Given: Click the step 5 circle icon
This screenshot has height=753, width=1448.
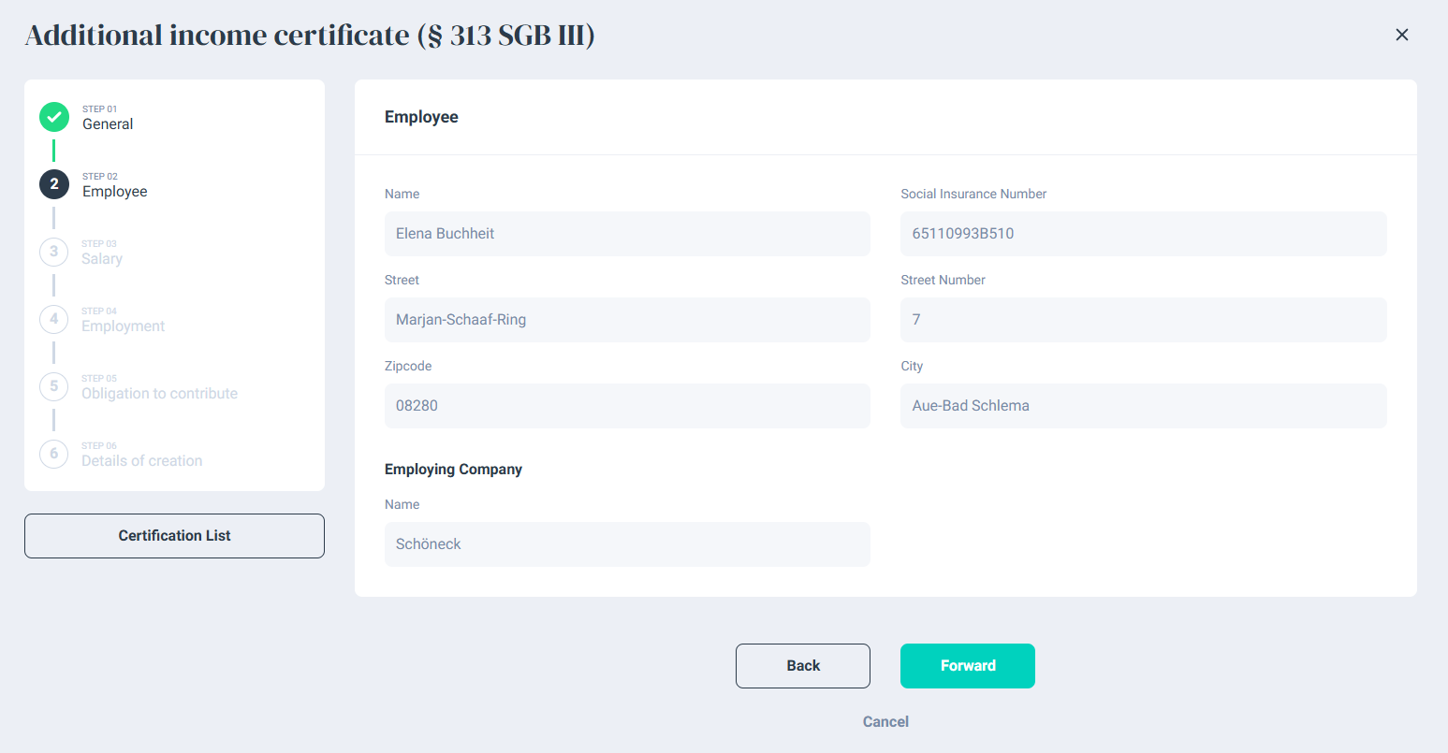Looking at the screenshot, I should point(54,386).
